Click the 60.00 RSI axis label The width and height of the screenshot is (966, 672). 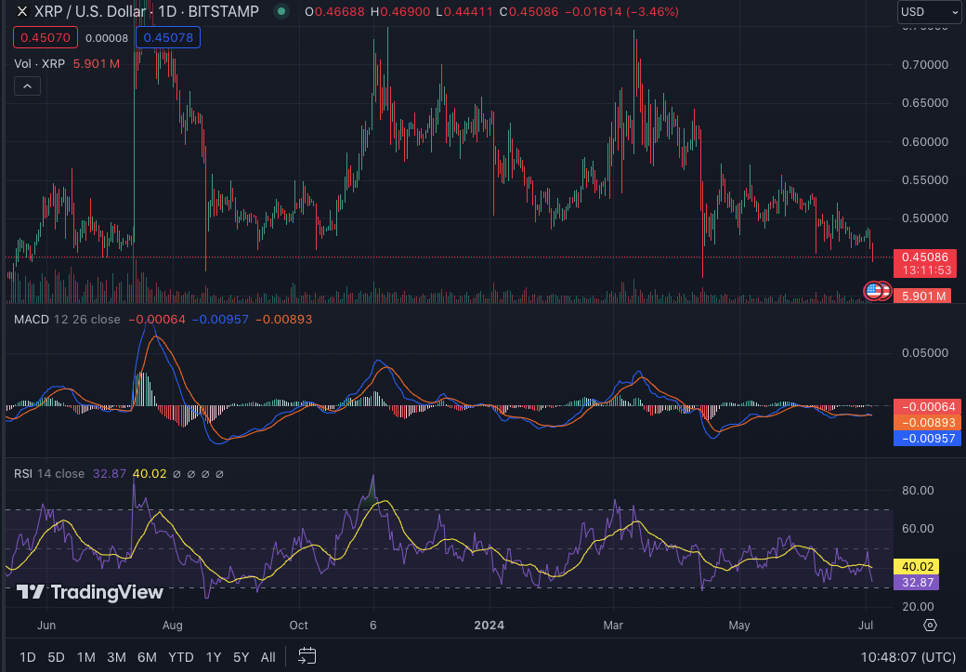[918, 529]
